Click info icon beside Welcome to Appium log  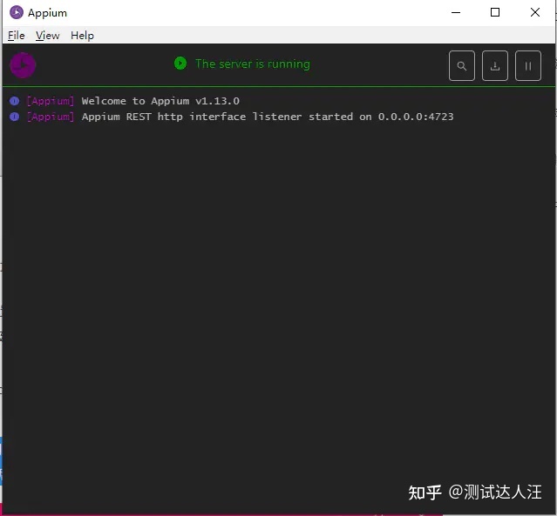click(x=15, y=101)
